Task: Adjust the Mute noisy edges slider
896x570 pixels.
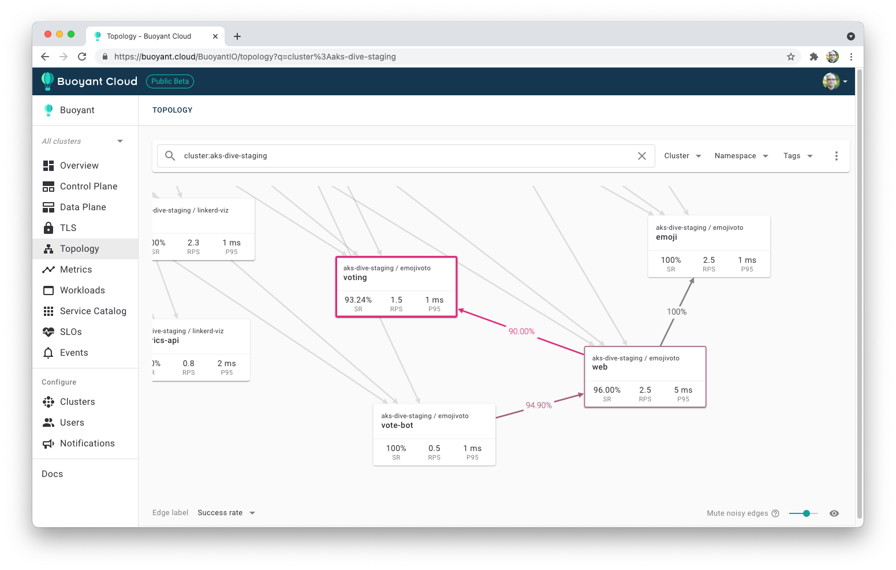Action: click(806, 513)
